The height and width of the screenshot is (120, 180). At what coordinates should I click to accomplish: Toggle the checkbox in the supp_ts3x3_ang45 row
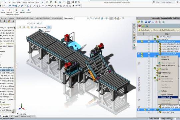149,47
